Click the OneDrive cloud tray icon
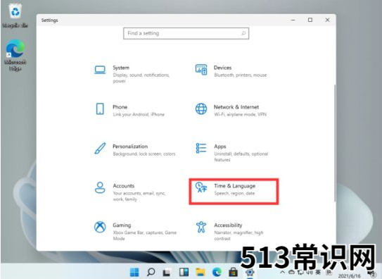The image size is (382, 279). pyautogui.click(x=291, y=272)
